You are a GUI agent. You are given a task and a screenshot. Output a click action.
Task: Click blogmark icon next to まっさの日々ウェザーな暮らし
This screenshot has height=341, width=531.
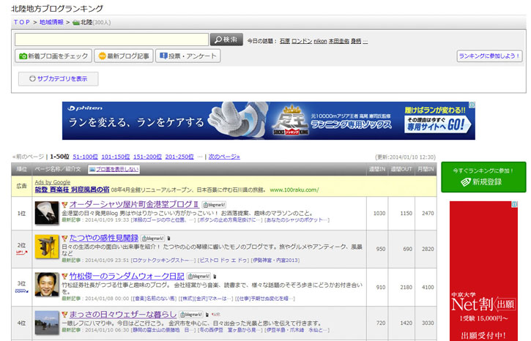[x=191, y=315]
